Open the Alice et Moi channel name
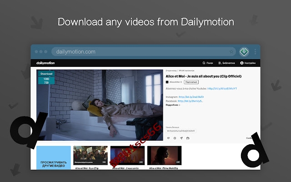 (x=175, y=82)
